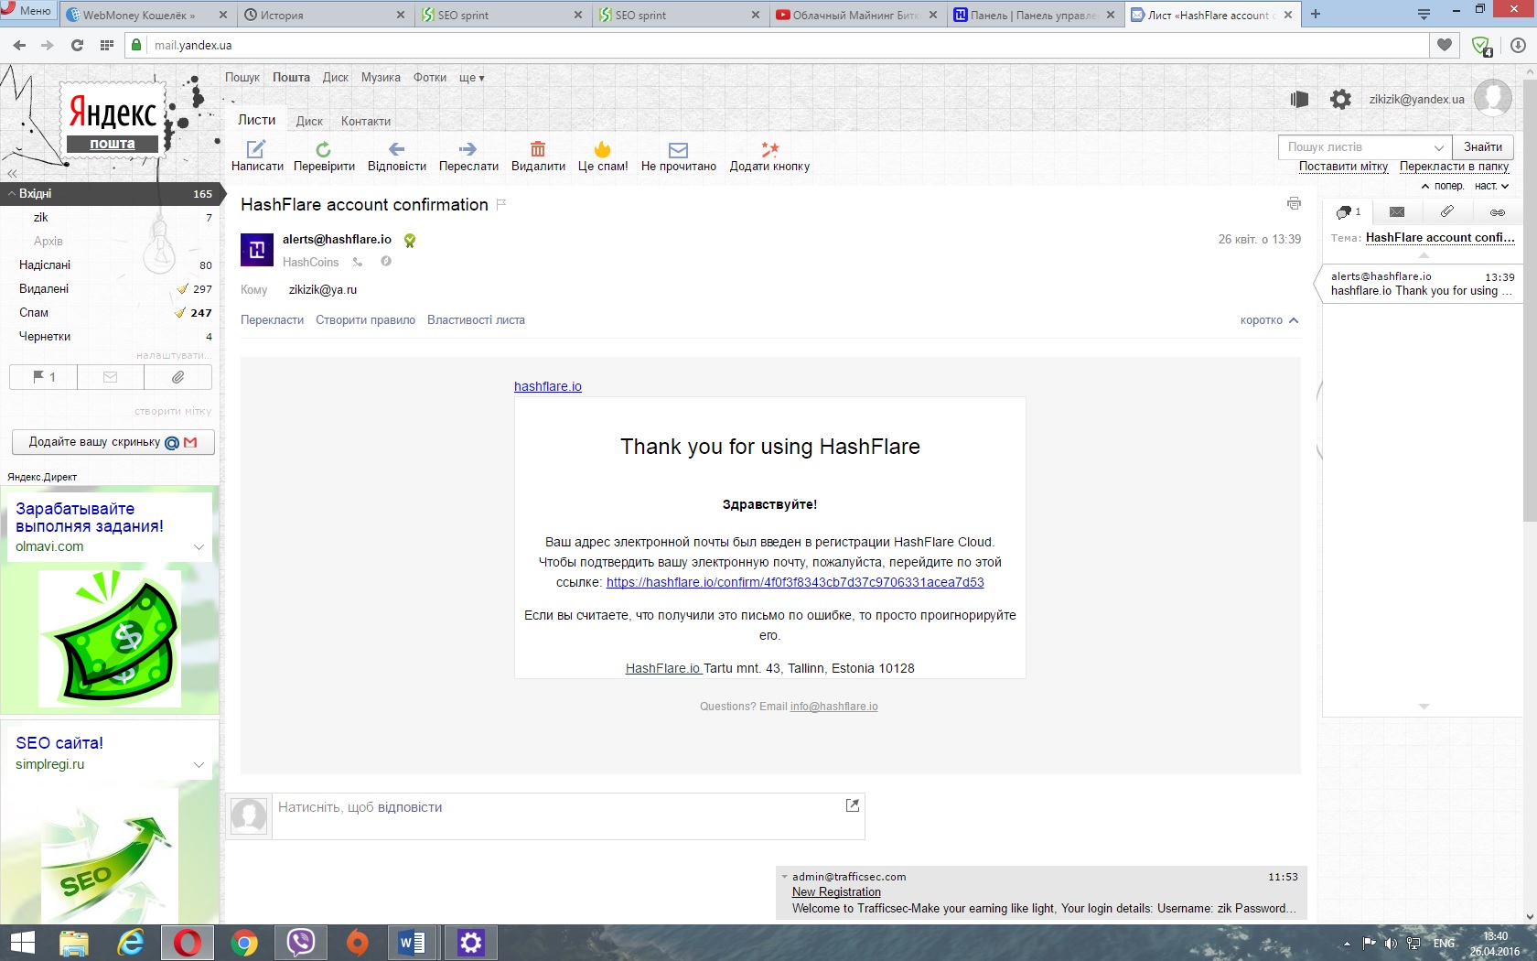The height and width of the screenshot is (961, 1537).
Task: Switch to the Диск tab
Action: tap(309, 121)
